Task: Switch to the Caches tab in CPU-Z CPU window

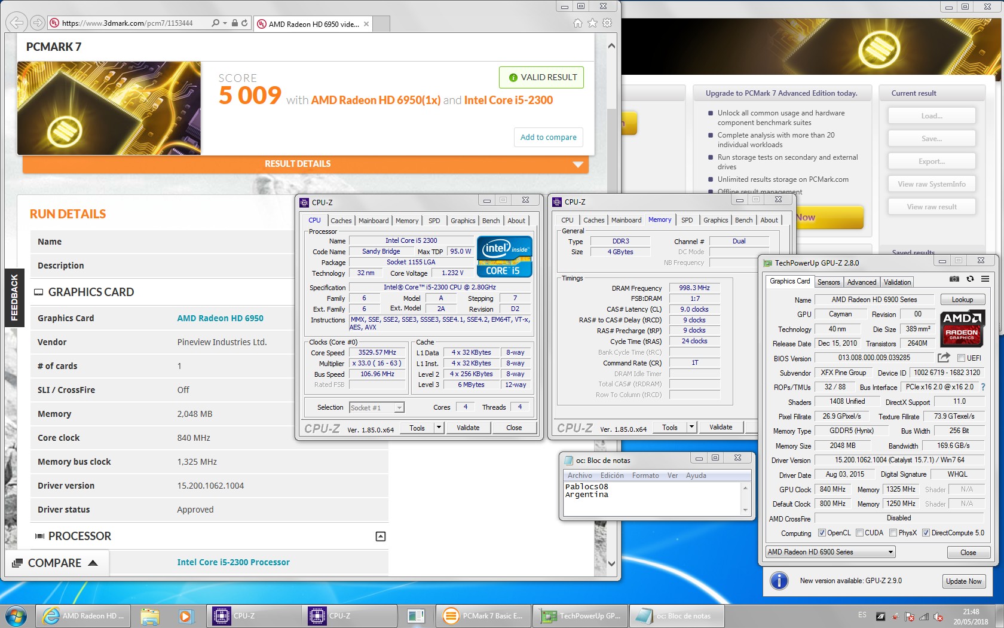Action: coord(341,221)
